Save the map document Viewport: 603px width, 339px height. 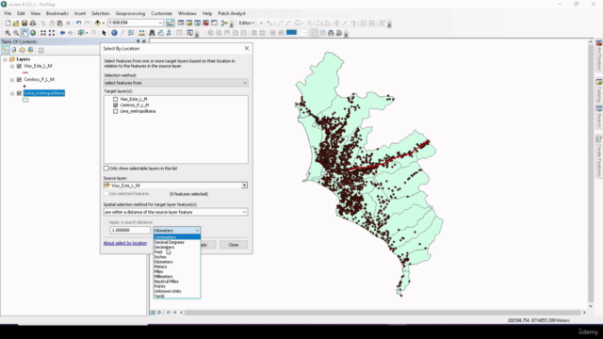24,23
